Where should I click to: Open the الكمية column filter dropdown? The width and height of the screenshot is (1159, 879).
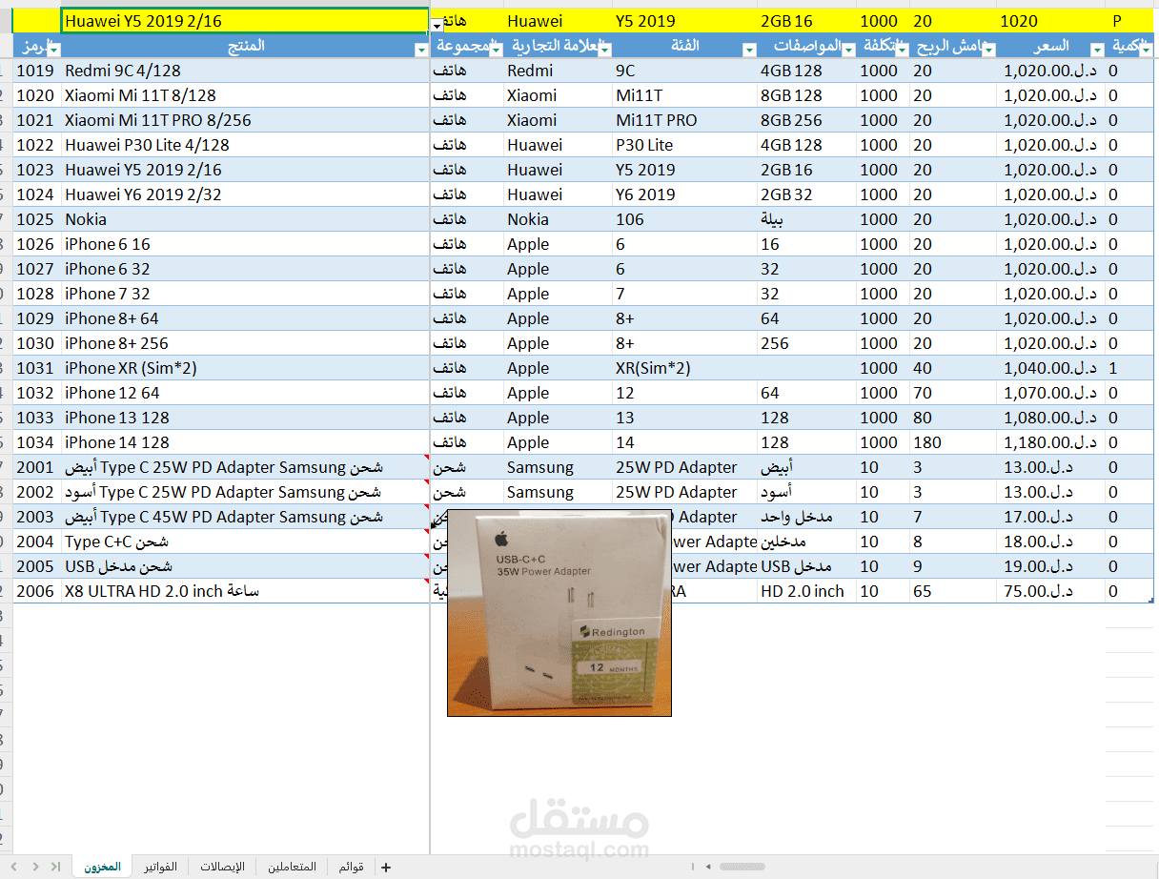point(1147,49)
